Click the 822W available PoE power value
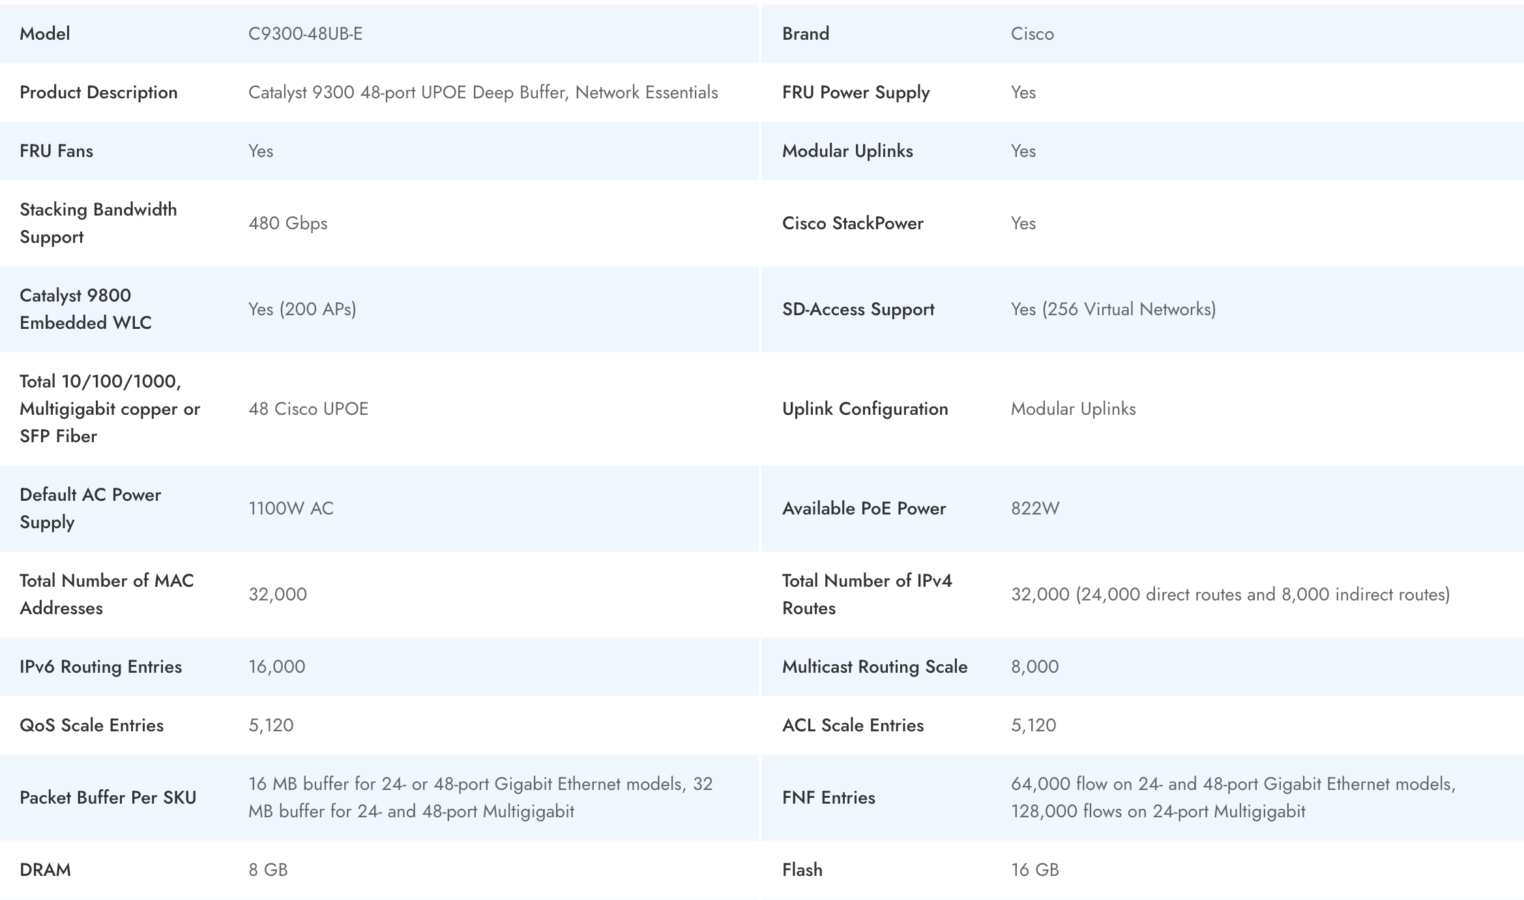 pos(1034,509)
